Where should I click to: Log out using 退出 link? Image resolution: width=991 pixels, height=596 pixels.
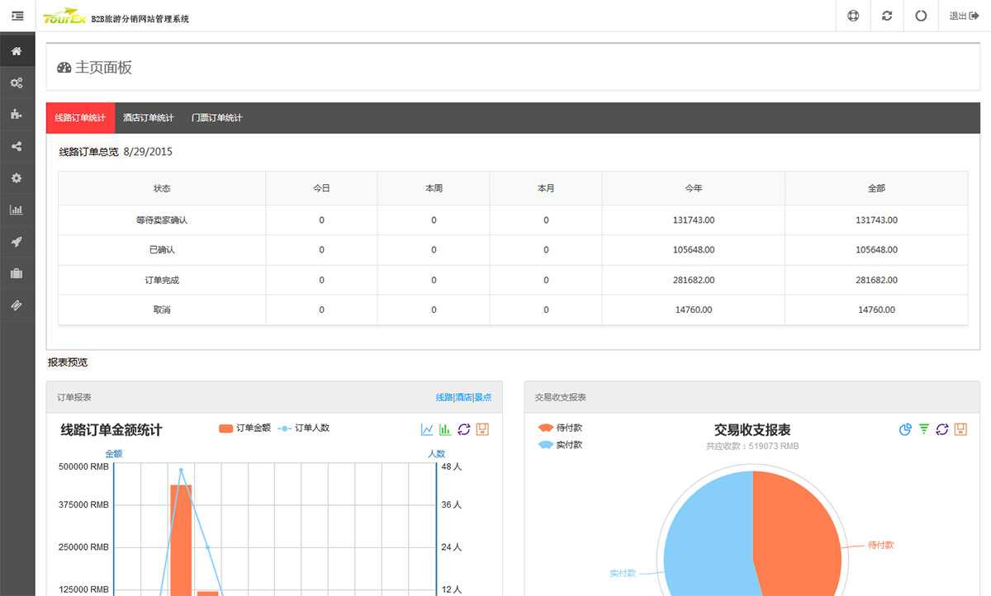964,16
